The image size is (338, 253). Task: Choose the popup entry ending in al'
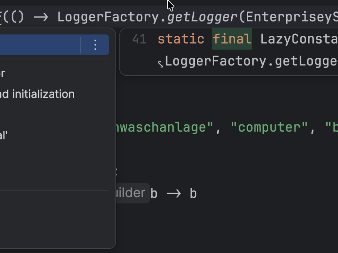(x=4, y=136)
